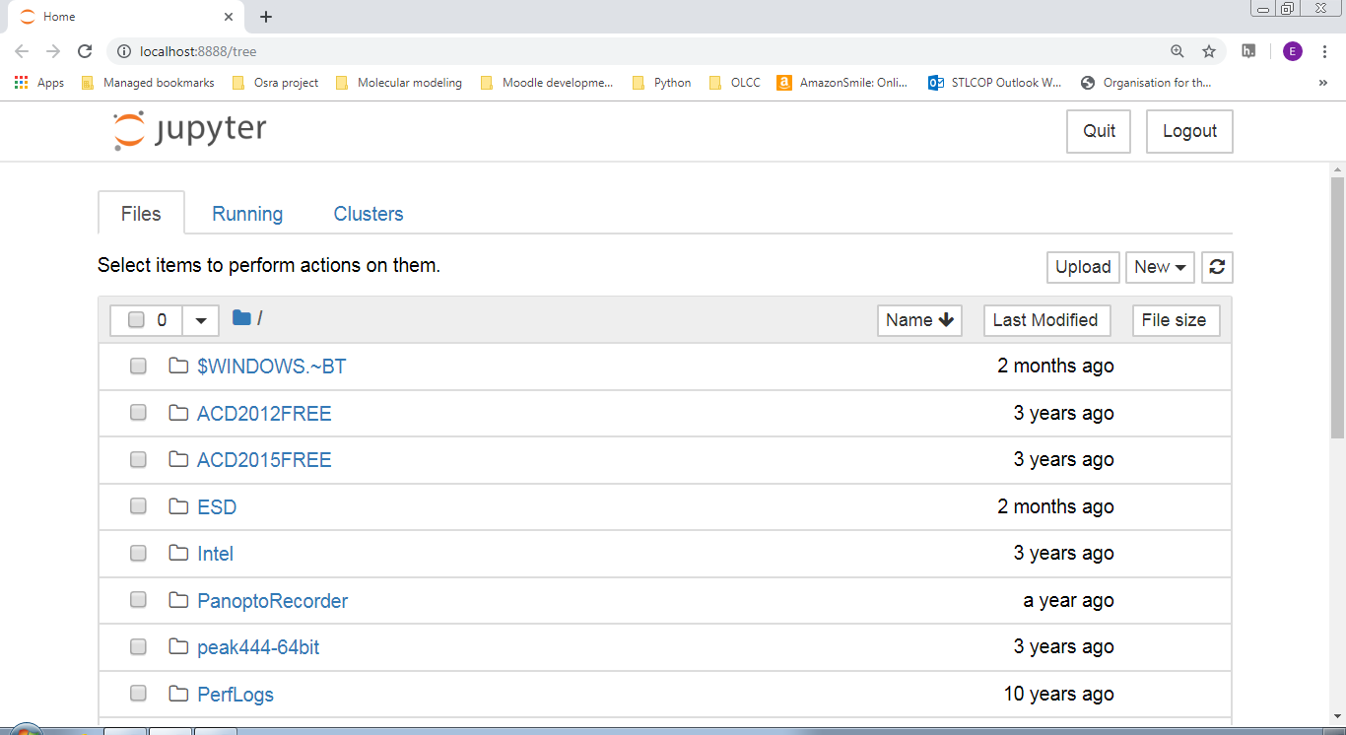Open the browser zoom magnifier icon
This screenshot has width=1346, height=735.
[x=1178, y=51]
